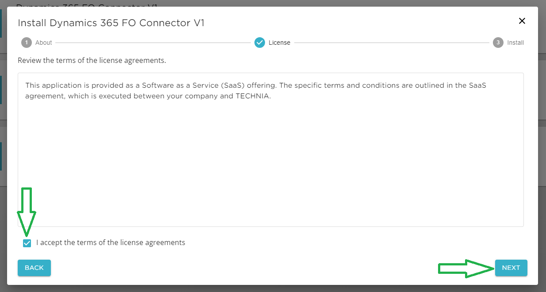Click the stepper line between About and License
546x292 pixels.
coord(153,43)
